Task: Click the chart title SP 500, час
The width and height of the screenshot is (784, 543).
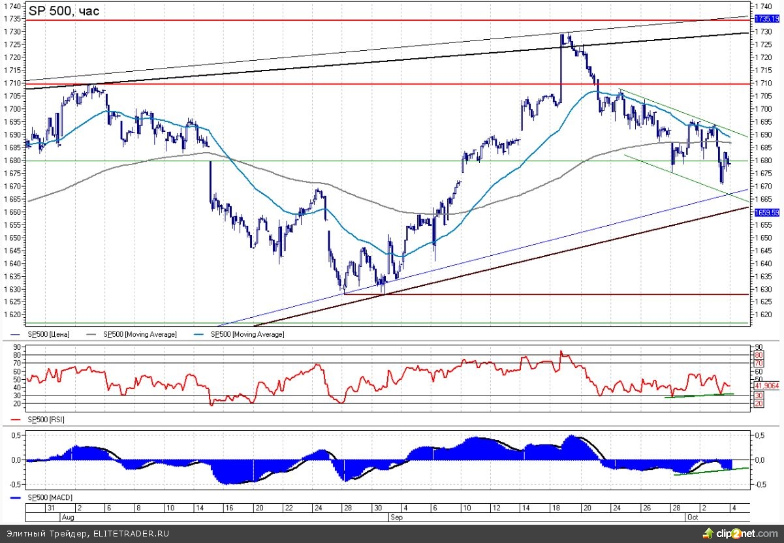Action: coord(64,11)
